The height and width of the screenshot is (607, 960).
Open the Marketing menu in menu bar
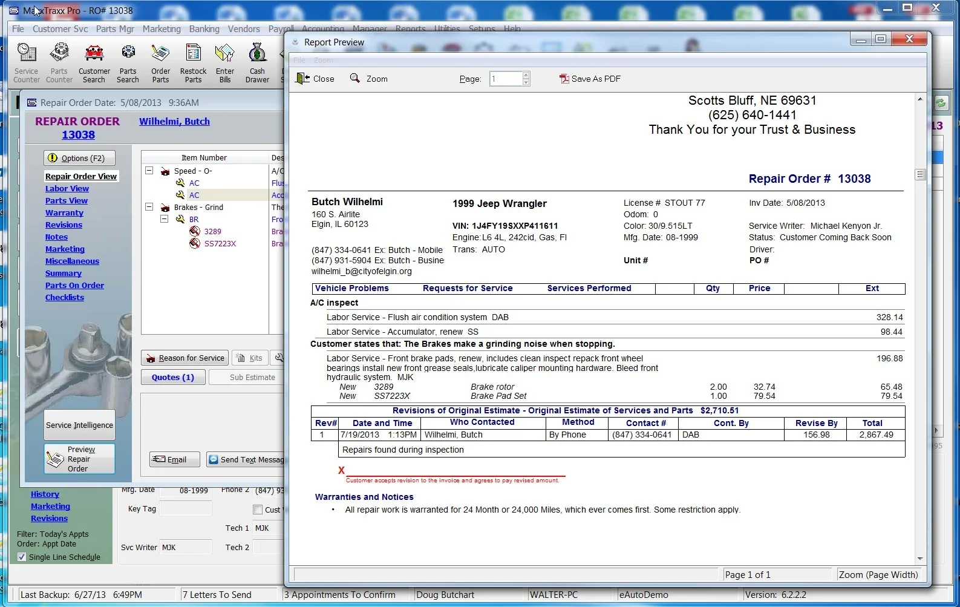[x=162, y=28]
